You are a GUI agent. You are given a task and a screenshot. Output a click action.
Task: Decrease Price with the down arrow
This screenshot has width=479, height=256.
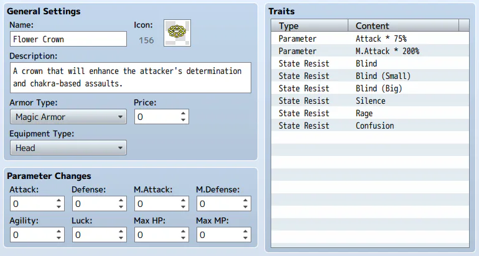click(183, 120)
